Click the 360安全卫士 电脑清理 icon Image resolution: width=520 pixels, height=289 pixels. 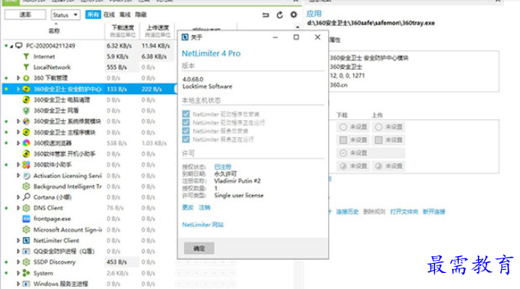[x=26, y=99]
